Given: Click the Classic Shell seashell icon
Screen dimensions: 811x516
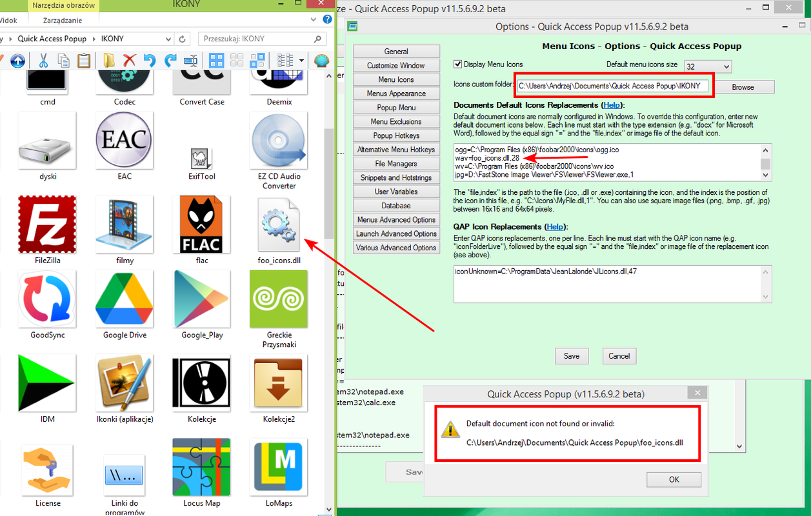Looking at the screenshot, I should point(321,61).
